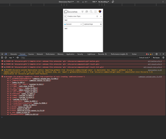Click the console Filter input field

tap(79, 58)
